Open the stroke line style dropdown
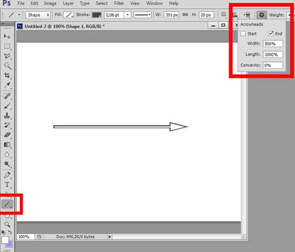This screenshot has height=252, width=295. pyautogui.click(x=143, y=15)
